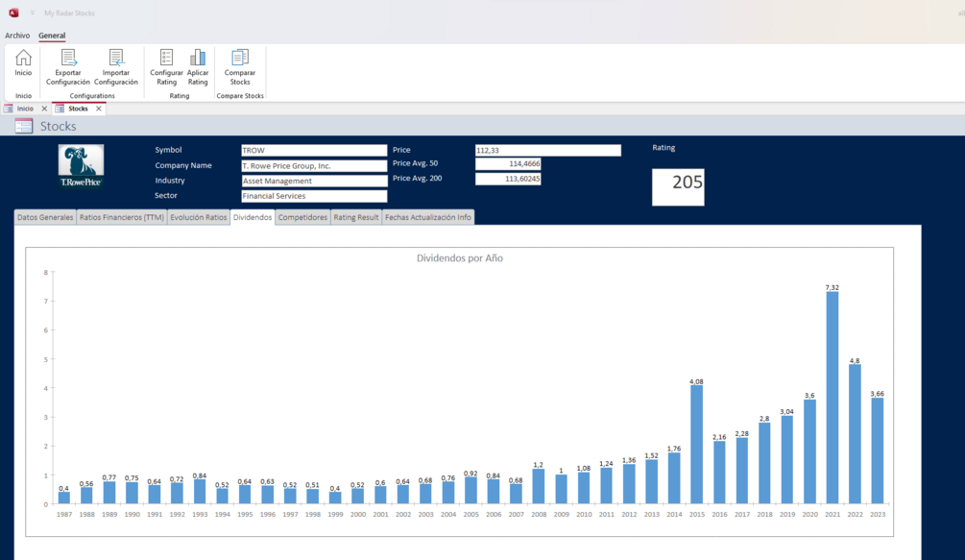Close the Stocks document tab
The width and height of the screenshot is (965, 560).
pos(99,109)
